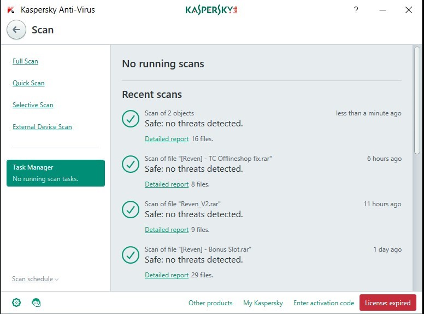
Task: Select the Task Manager panel
Action: point(56,173)
